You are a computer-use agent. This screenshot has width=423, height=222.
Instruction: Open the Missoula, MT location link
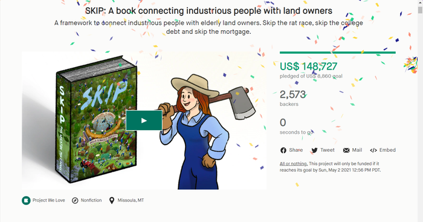[x=131, y=200]
